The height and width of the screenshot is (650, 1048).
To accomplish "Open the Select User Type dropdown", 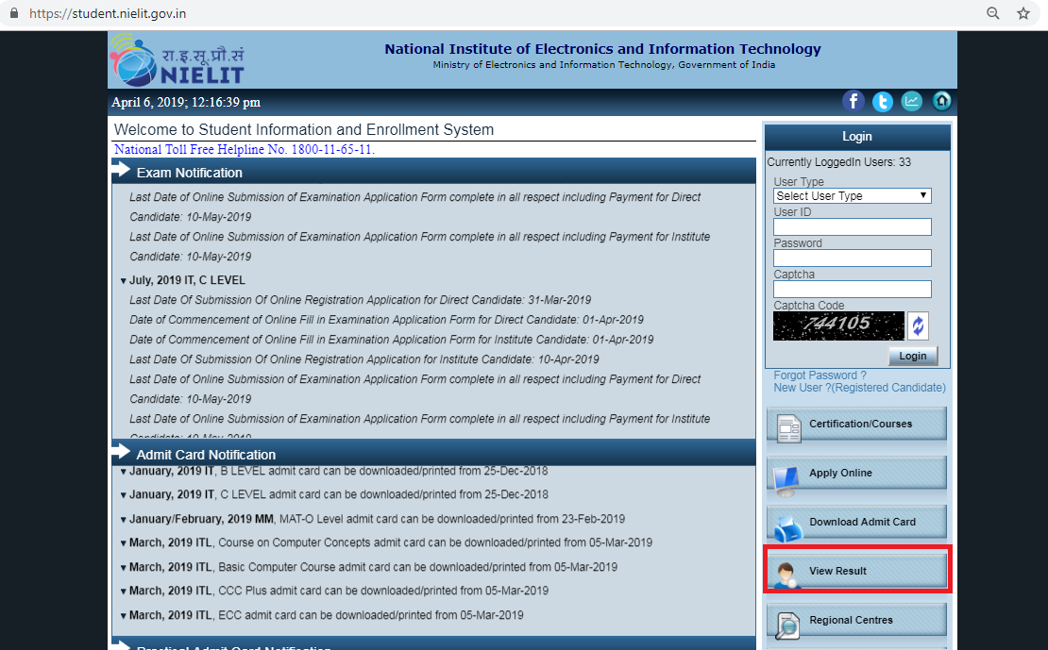I will point(853,195).
